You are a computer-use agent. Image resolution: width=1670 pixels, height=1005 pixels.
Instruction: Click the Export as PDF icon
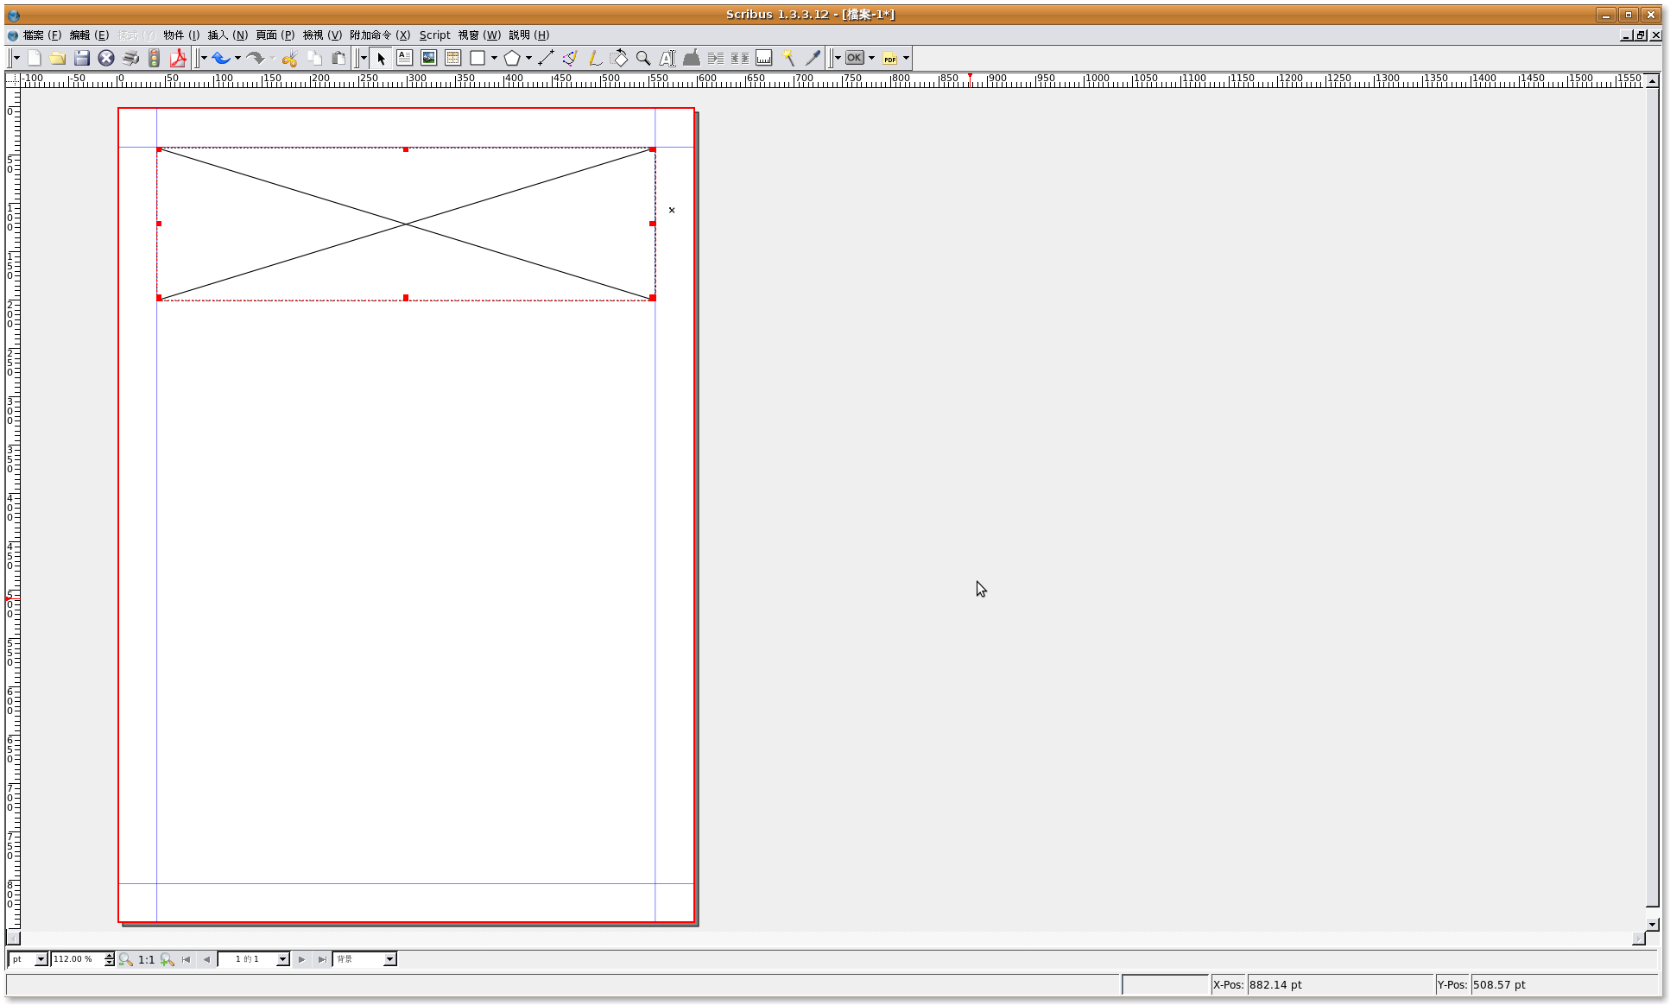click(179, 58)
